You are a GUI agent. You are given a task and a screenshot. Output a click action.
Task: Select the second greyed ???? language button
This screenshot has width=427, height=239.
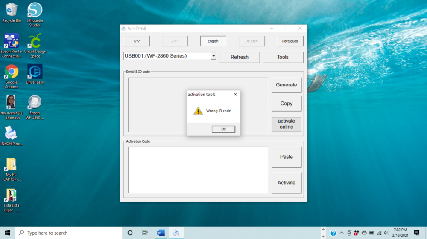coord(175,41)
